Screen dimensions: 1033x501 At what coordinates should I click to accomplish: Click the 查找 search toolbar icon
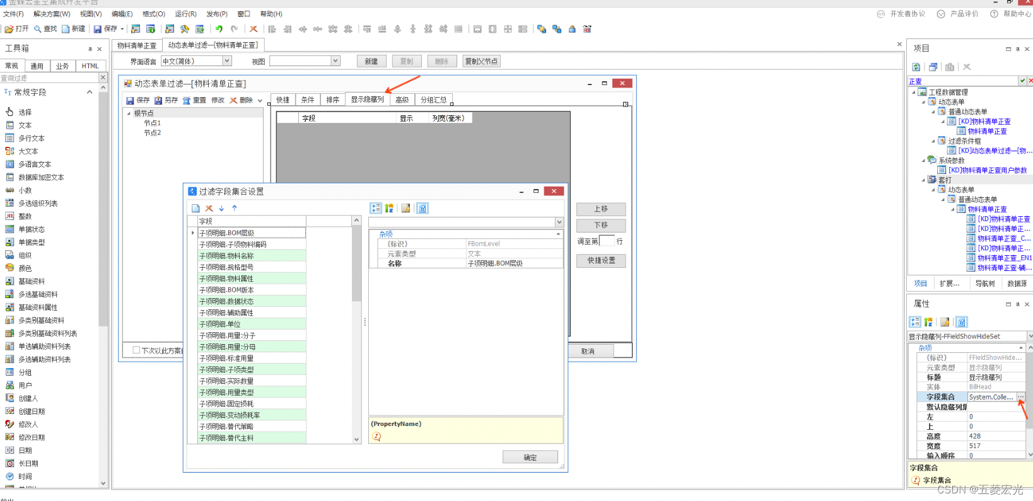click(37, 29)
